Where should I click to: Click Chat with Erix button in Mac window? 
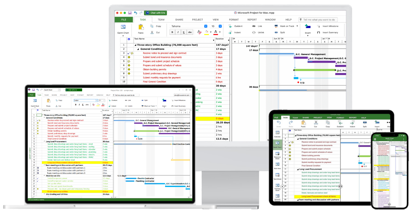(155, 13)
